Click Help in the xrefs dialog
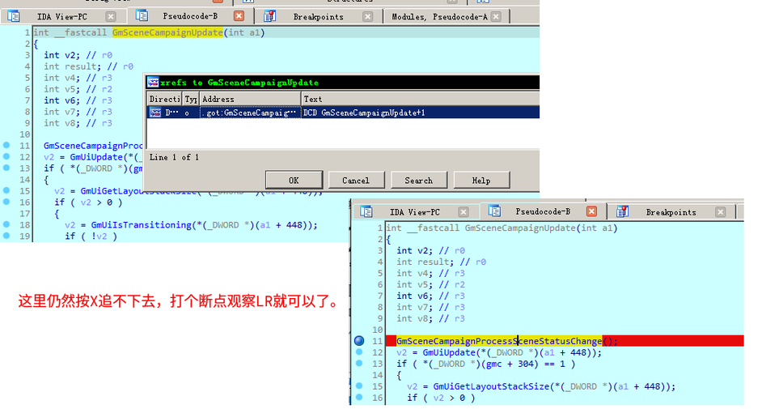Screen dimensions: 762x409 tap(481, 180)
